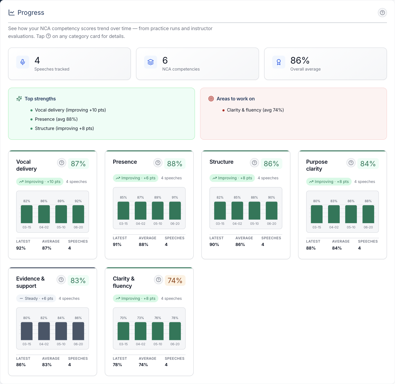Click the Clarity & fluency 74% score
This screenshot has width=395, height=384.
coord(175,281)
